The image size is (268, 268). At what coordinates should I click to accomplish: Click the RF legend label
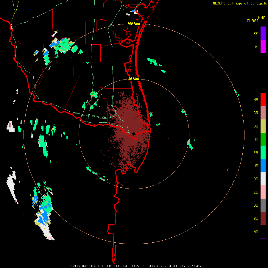255,33
